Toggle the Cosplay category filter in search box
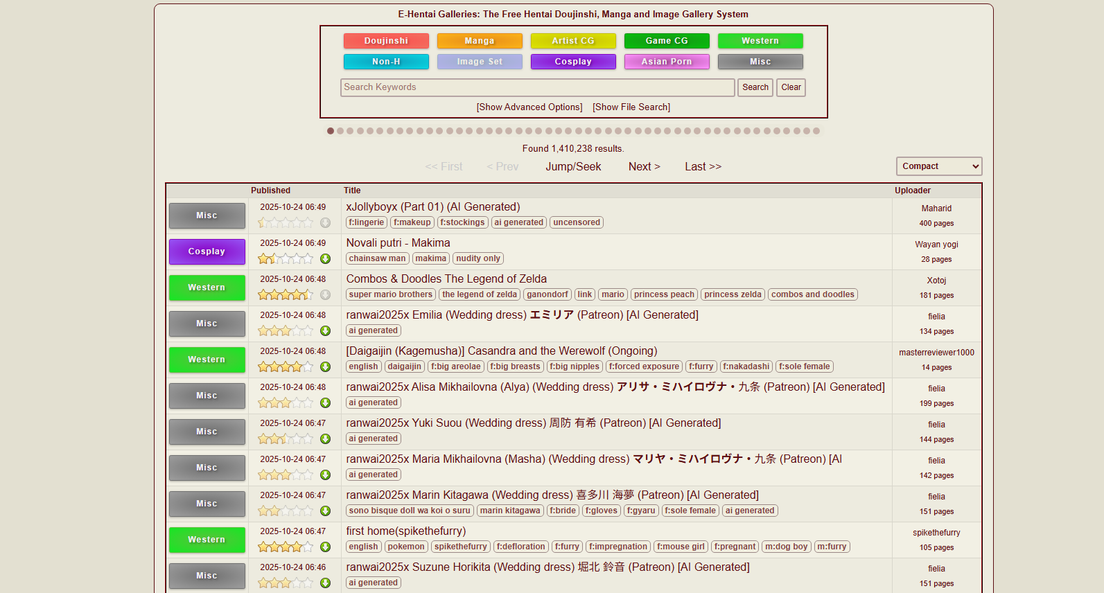 573,62
